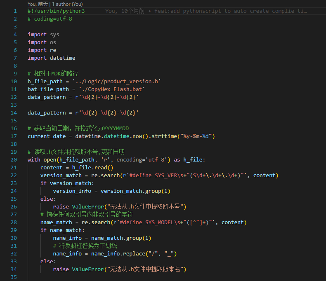Click line number 1 in the gutter

click(15, 11)
